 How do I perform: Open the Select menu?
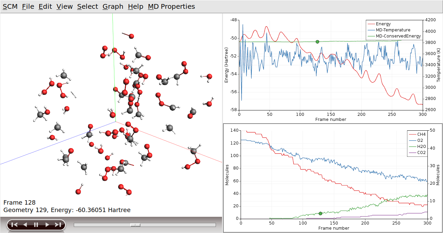coord(87,6)
